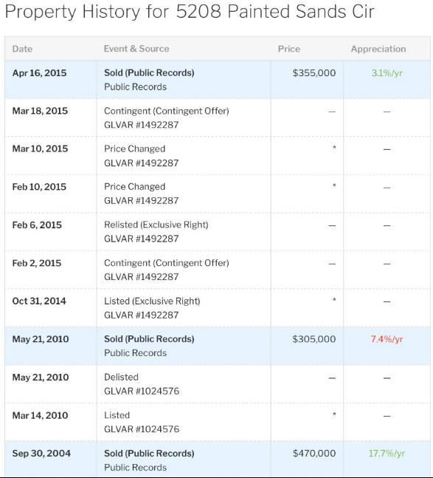This screenshot has height=478, width=433.
Task: Click the 3.1%/yr appreciation value
Action: point(387,73)
